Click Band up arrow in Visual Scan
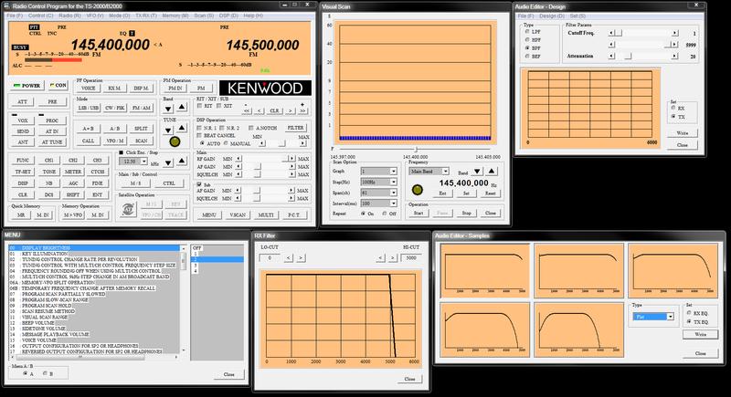 coord(491,171)
